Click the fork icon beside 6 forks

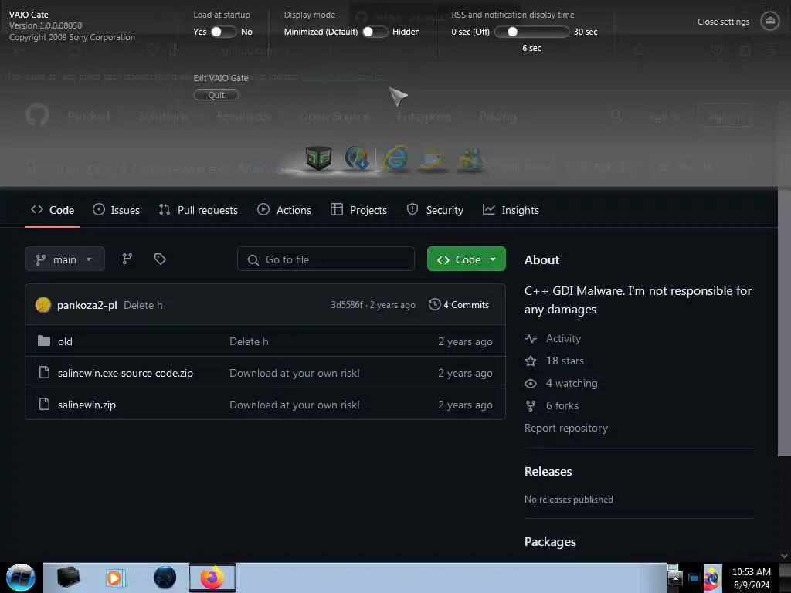tap(531, 406)
